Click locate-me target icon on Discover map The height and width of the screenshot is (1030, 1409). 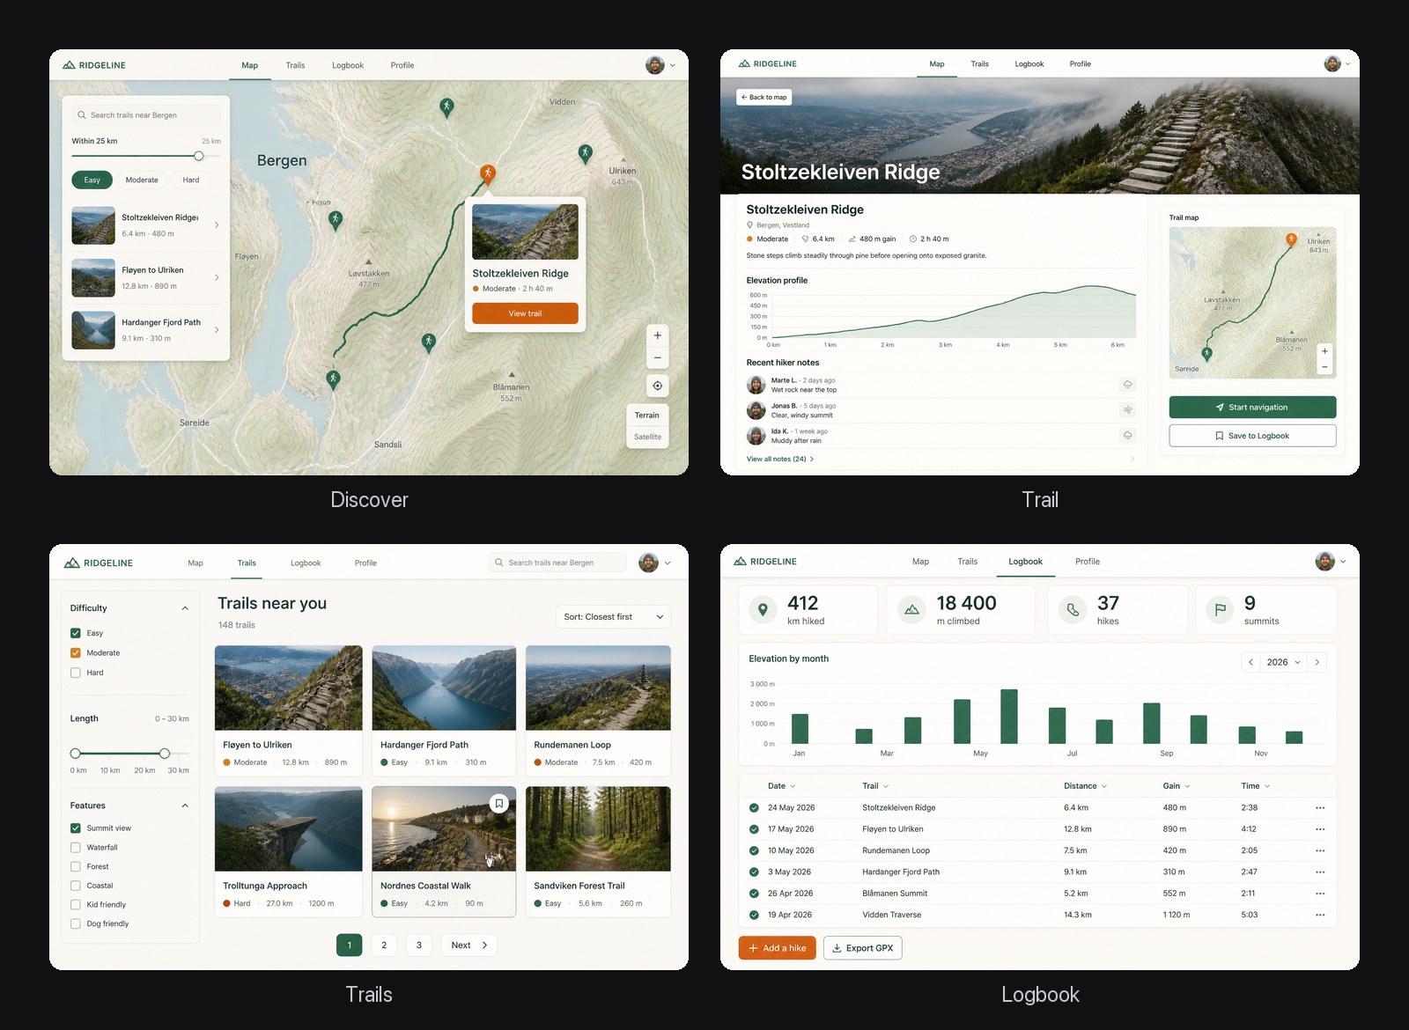click(657, 386)
